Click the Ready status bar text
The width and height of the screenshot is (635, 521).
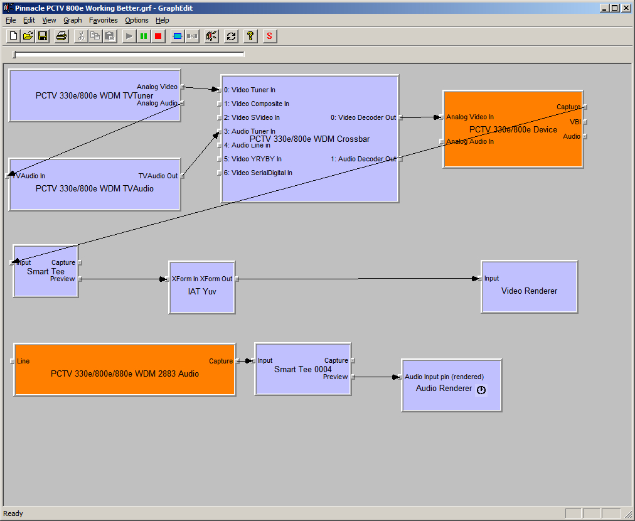click(x=13, y=513)
